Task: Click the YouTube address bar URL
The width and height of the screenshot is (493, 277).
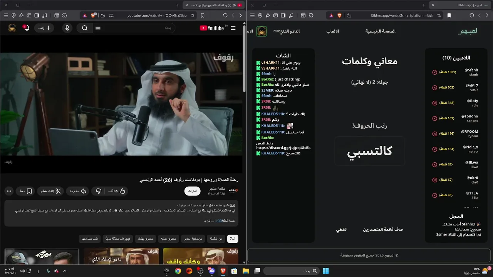Action: tap(157, 15)
